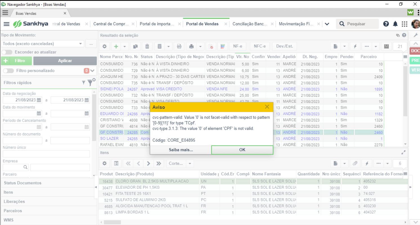Open the Conciliação Bancária tab
420x225 pixels.
[250, 24]
